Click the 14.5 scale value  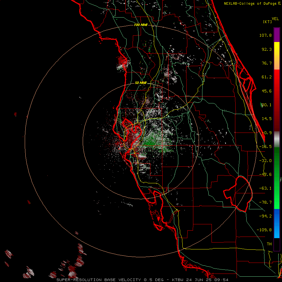tap(267, 119)
